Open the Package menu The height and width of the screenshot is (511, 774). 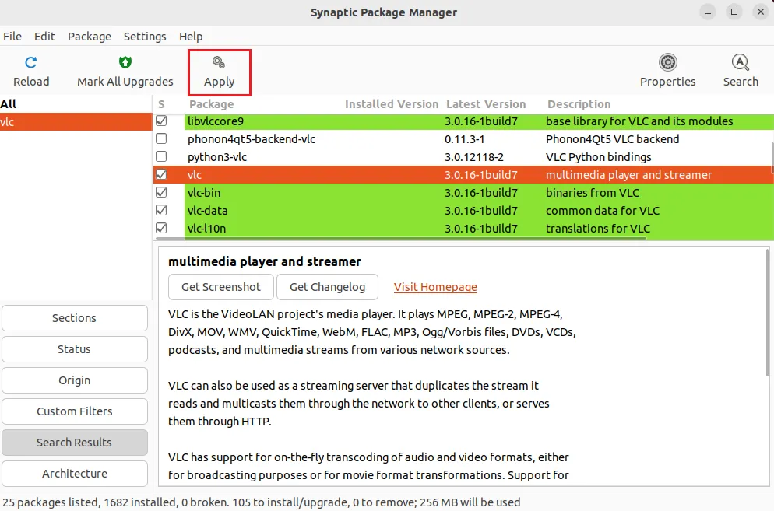(90, 37)
